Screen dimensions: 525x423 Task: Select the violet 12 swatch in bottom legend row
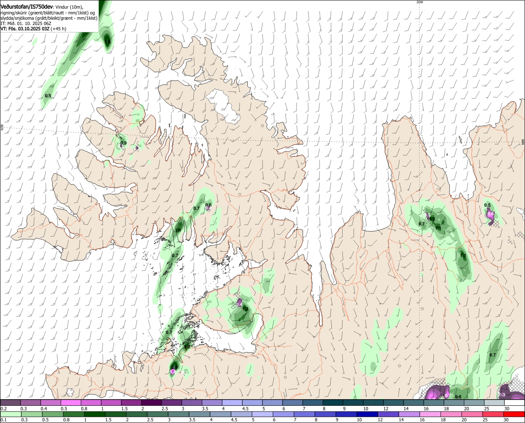[388, 414]
